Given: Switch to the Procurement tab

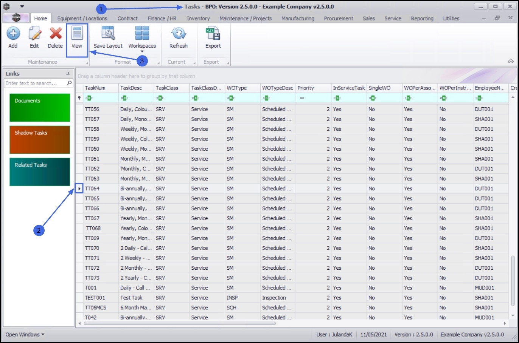Looking at the screenshot, I should tap(338, 19).
